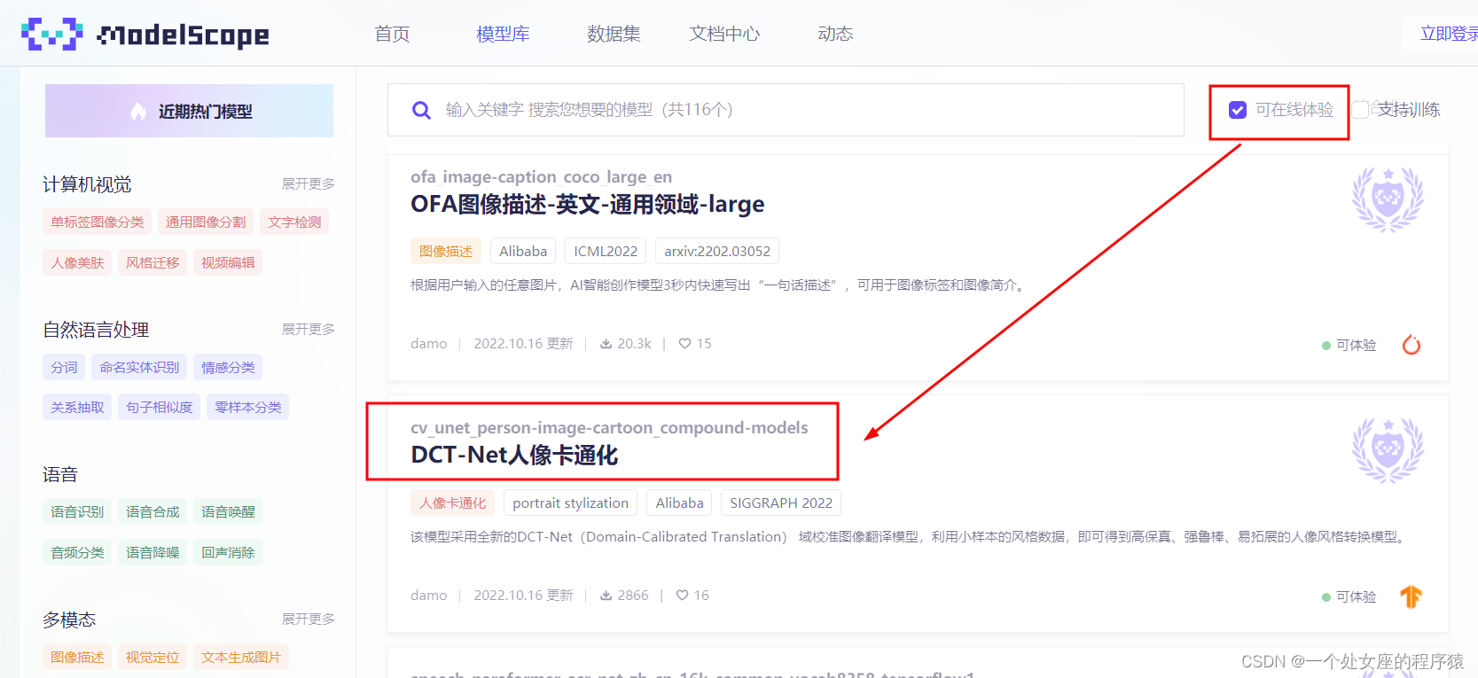The image size is (1478, 678).
Task: Open the 数据集 navigation tab
Action: (614, 34)
